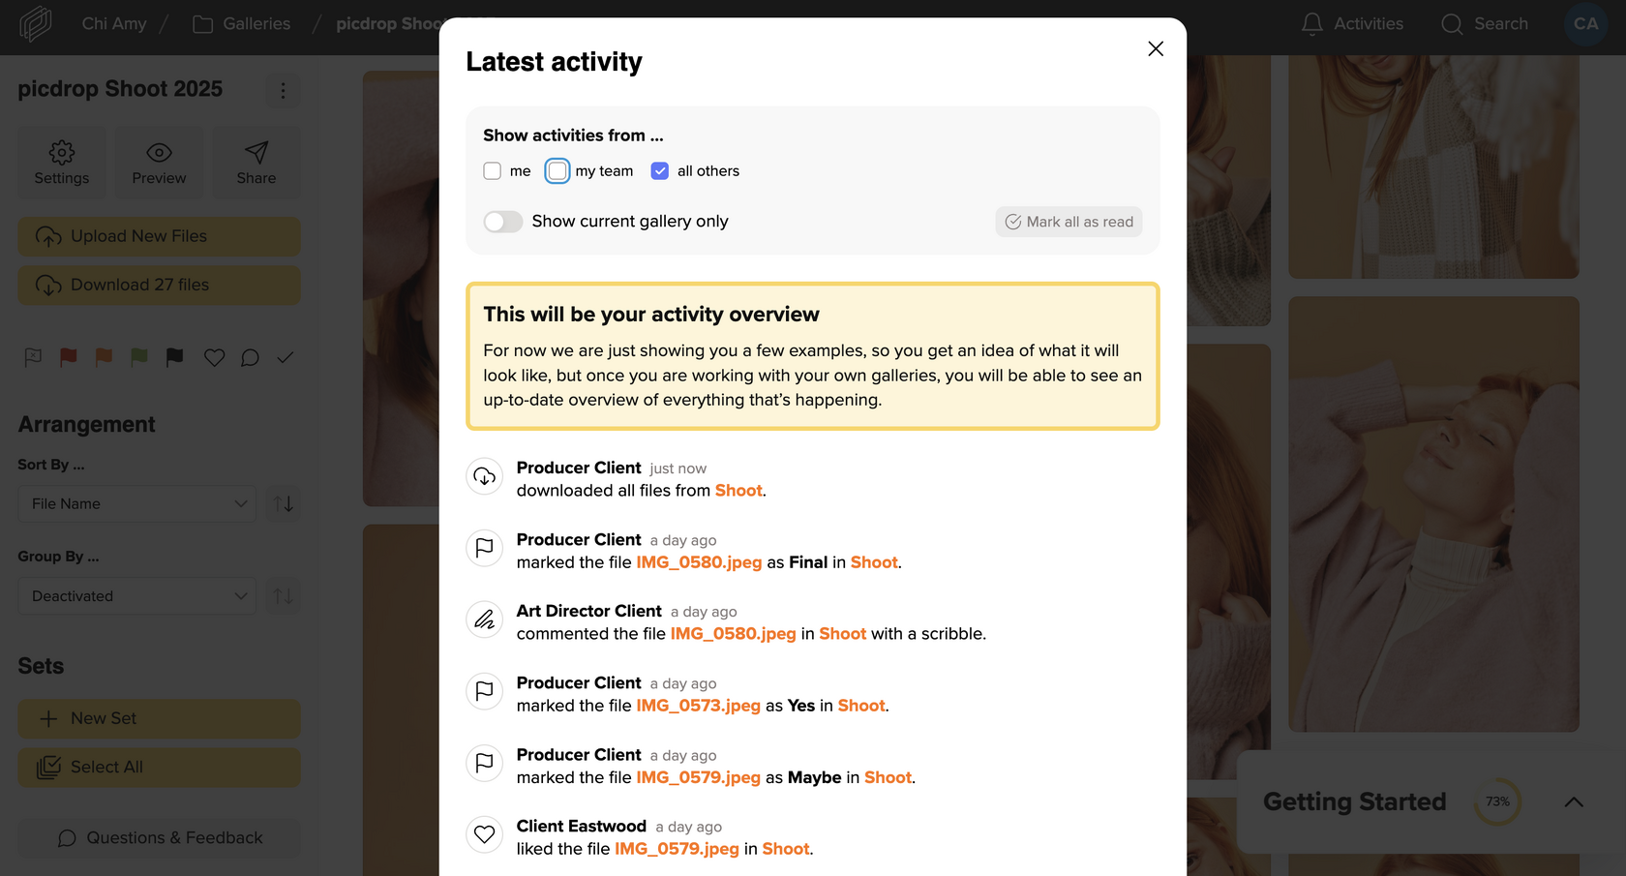1626x876 pixels.
Task: Check the 'my team' checkbox
Action: (x=557, y=171)
